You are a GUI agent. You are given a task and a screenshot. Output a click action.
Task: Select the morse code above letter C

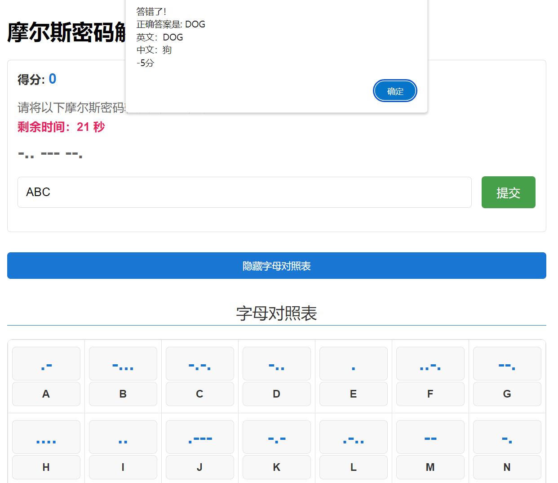[x=200, y=364]
